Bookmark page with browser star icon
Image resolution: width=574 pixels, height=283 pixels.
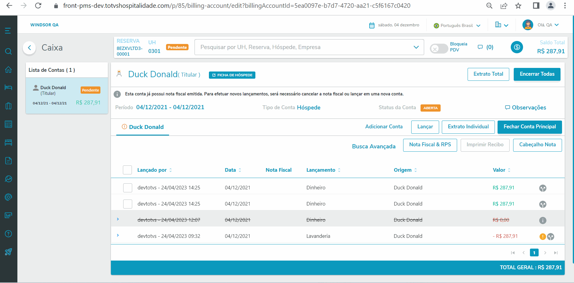(518, 6)
